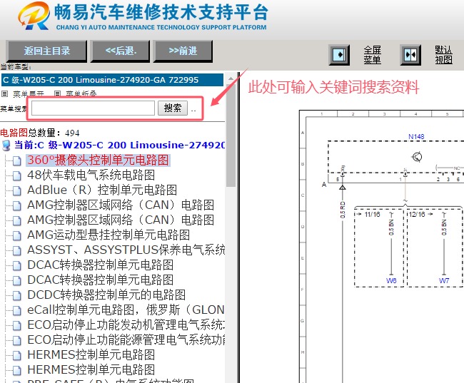The width and height of the screenshot is (464, 383).
Task: Click document icon of second DCAC转换器 entry
Action: tap(16, 281)
